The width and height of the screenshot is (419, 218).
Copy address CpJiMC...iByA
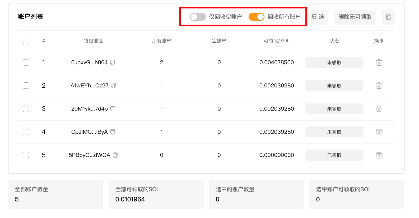coord(113,132)
